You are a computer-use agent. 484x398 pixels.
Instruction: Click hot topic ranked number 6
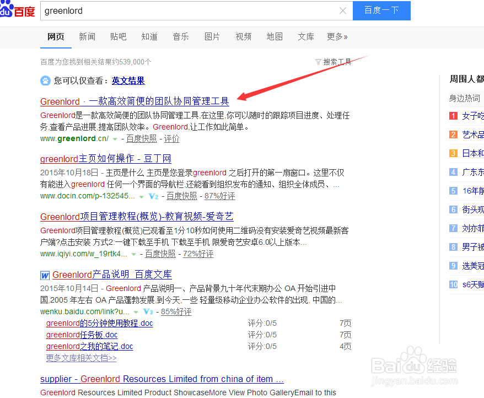(472, 209)
